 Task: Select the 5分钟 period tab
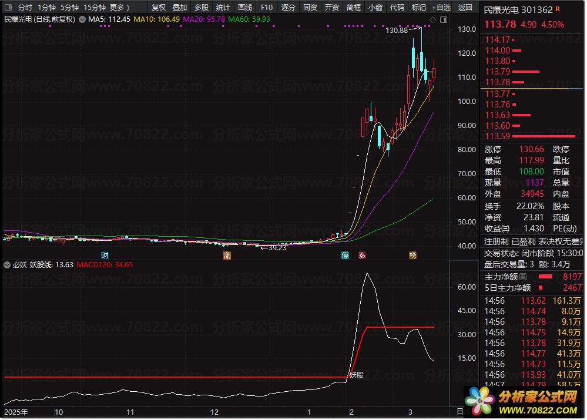click(x=69, y=8)
